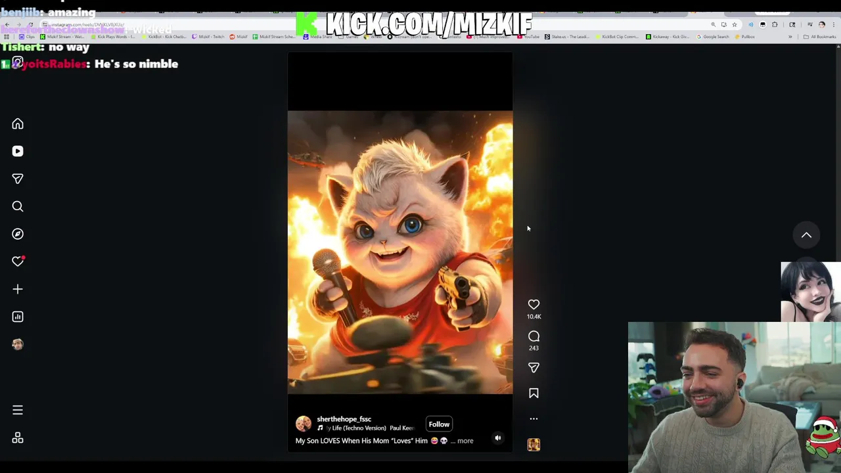
Task: Open the reel's audio thumbnail
Action: [534, 445]
